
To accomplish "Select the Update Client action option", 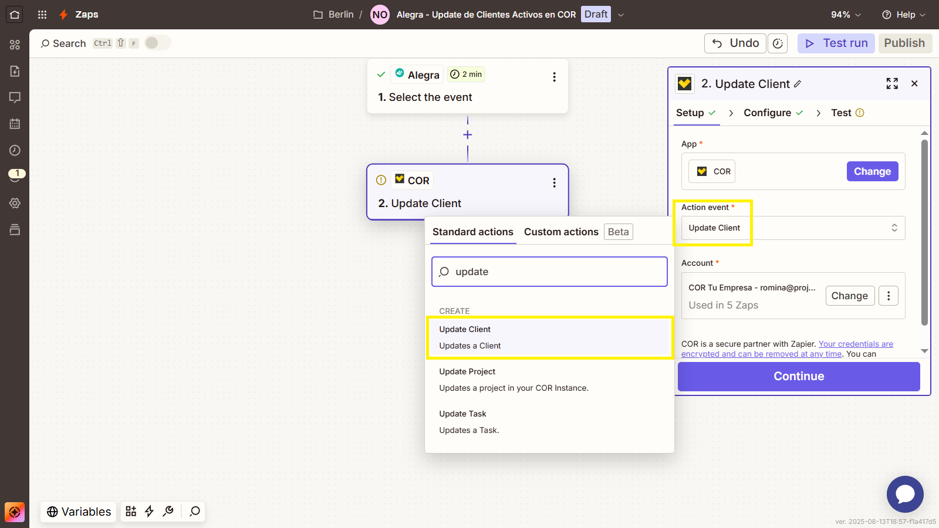I will pos(550,337).
